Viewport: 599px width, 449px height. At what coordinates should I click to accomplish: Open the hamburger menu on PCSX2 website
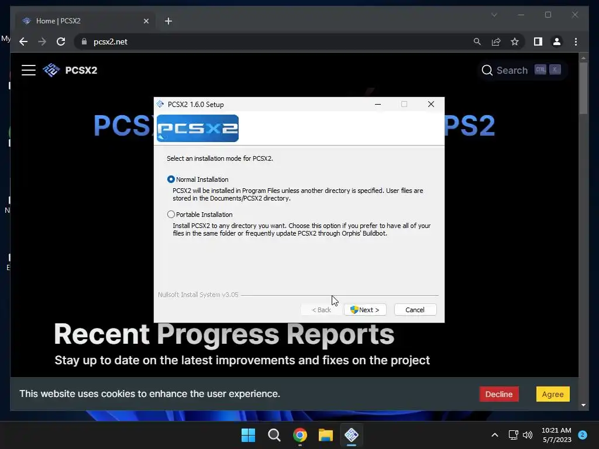[x=29, y=70]
